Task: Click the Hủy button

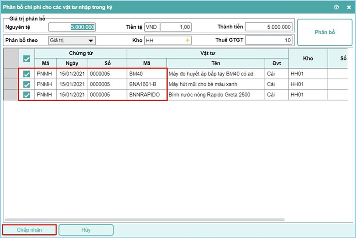Action: 86,230
